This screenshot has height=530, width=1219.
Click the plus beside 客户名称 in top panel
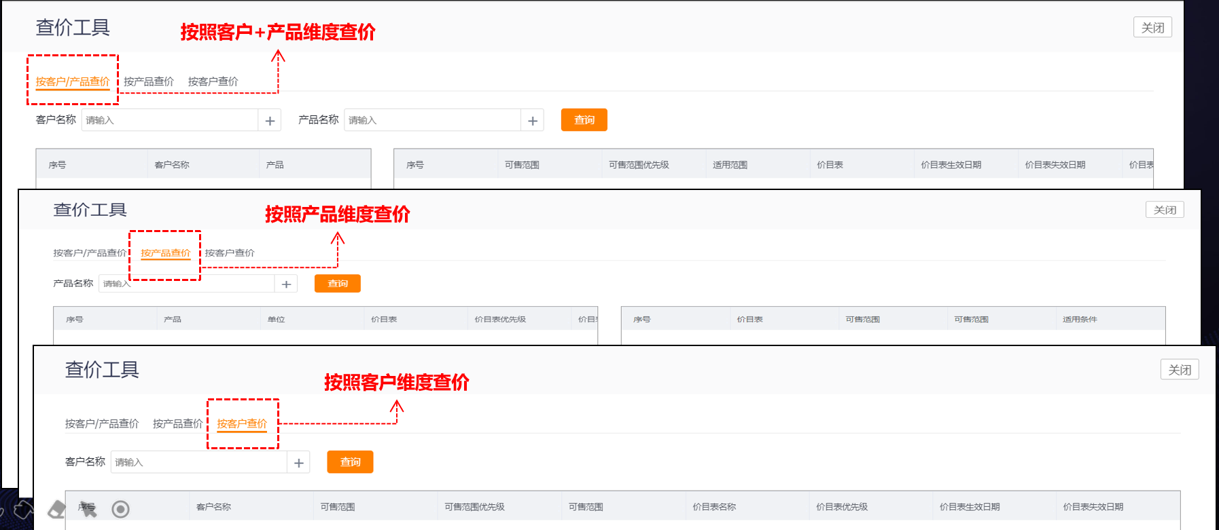coord(270,121)
